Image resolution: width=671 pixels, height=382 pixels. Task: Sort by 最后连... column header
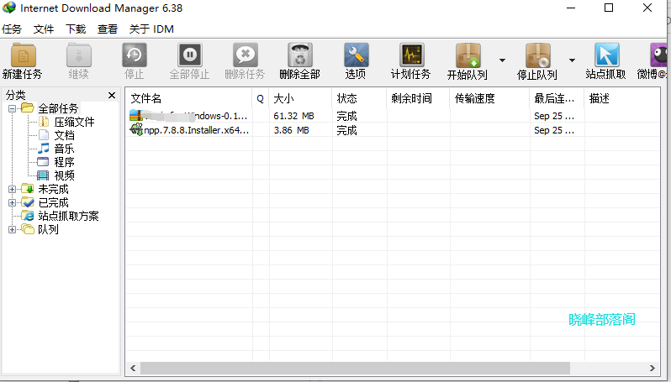click(557, 99)
